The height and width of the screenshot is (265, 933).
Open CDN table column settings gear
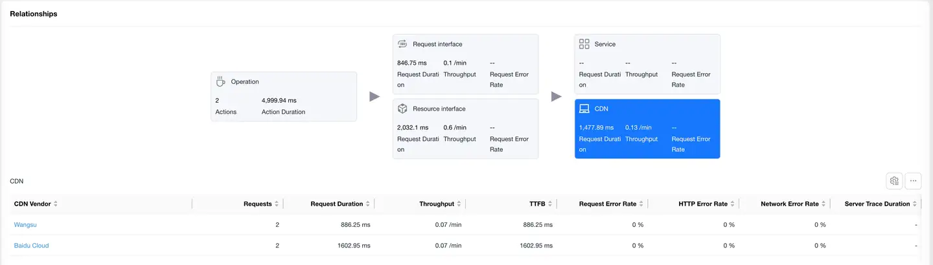[x=894, y=181]
